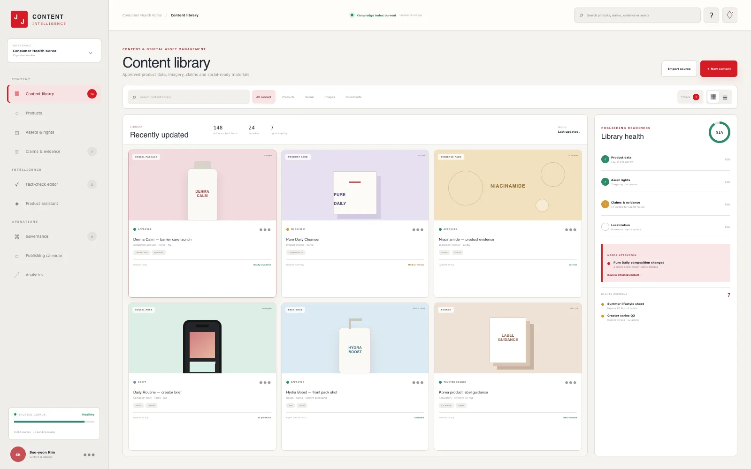Click the SK user avatar
The height and width of the screenshot is (469, 751).
18,454
